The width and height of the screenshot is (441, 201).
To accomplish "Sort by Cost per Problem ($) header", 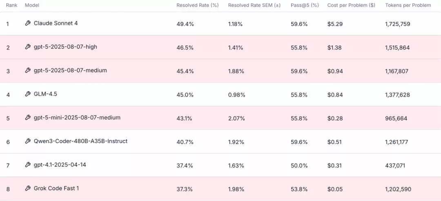I will [351, 5].
